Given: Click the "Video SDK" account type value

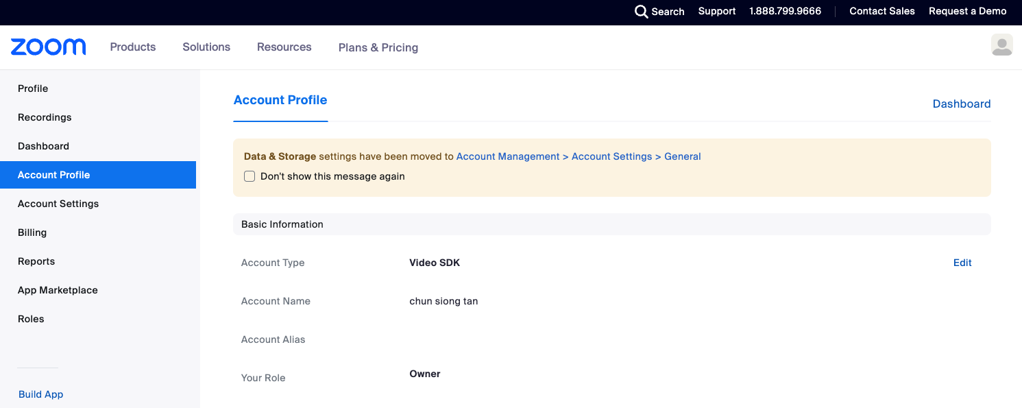Looking at the screenshot, I should tap(435, 263).
